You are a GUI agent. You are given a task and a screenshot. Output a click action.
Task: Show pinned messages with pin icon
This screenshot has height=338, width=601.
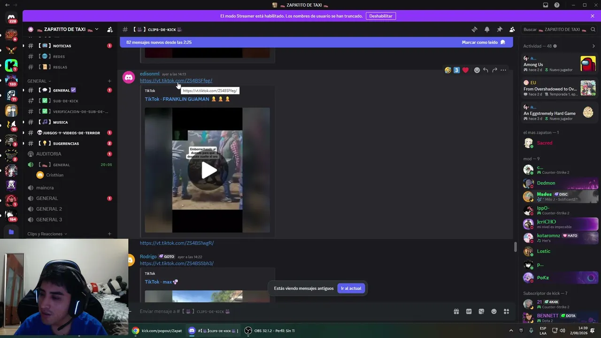pos(500,30)
